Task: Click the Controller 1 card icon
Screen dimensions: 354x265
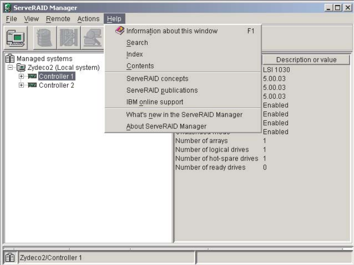Action: tap(32, 77)
